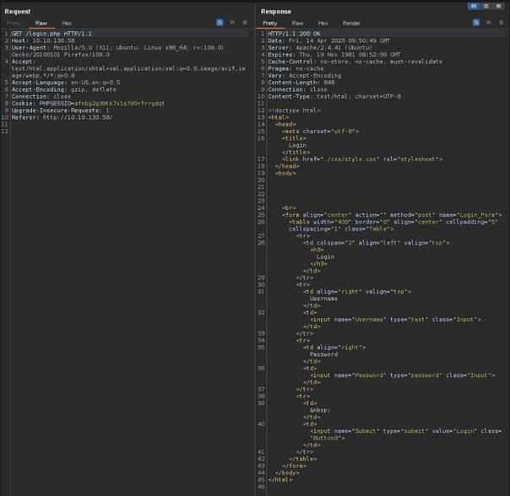510x496 pixels.
Task: Toggle Response inspector wrap icon
Action: point(476,23)
